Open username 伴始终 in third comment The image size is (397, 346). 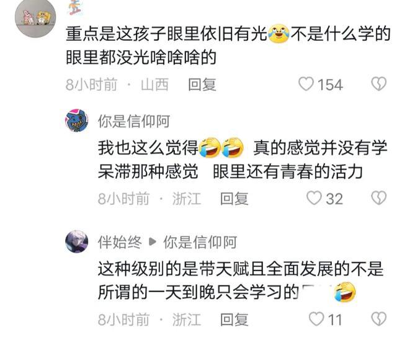coord(120,242)
